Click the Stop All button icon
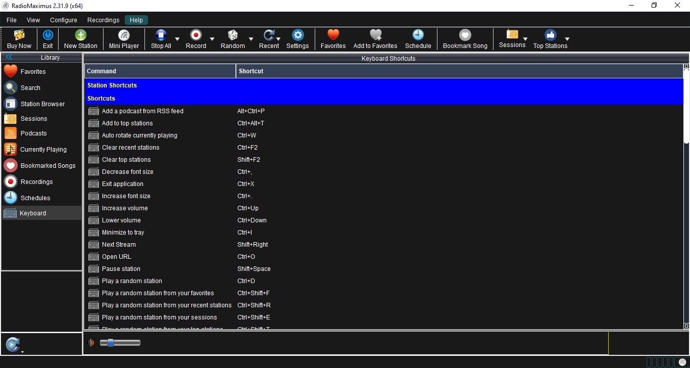This screenshot has width=690, height=368. pyautogui.click(x=161, y=35)
